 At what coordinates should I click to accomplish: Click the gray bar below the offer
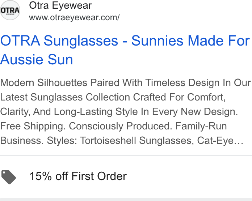click(126, 200)
